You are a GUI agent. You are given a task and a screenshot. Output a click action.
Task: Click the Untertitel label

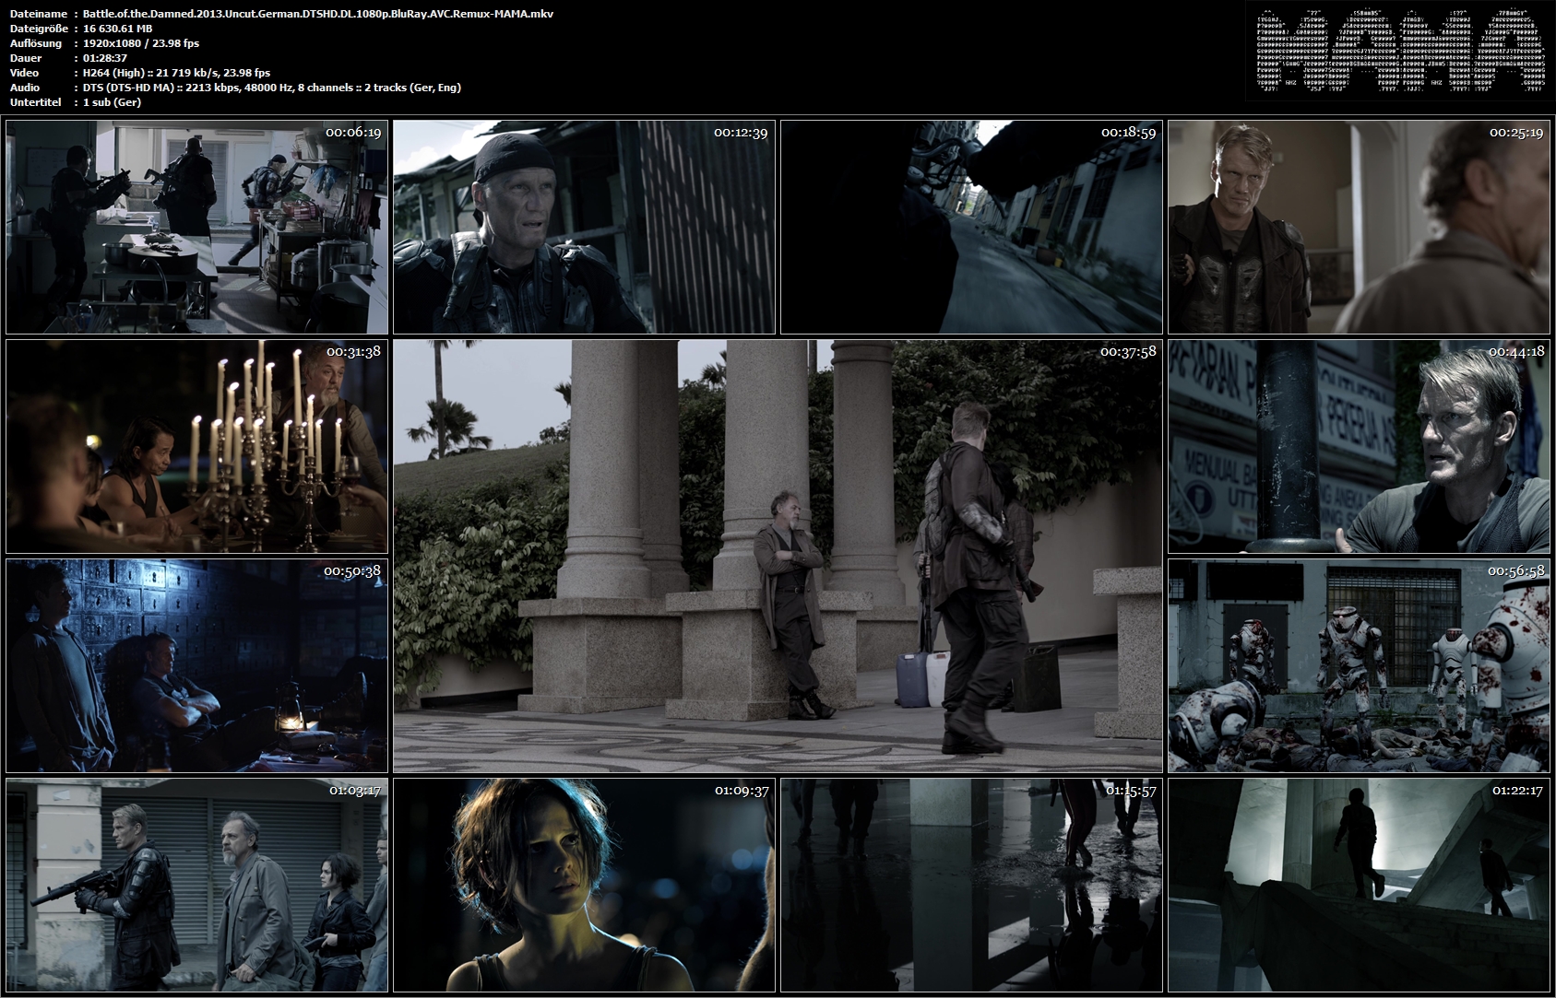[36, 102]
